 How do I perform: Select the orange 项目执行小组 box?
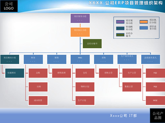[x=80, y=32]
